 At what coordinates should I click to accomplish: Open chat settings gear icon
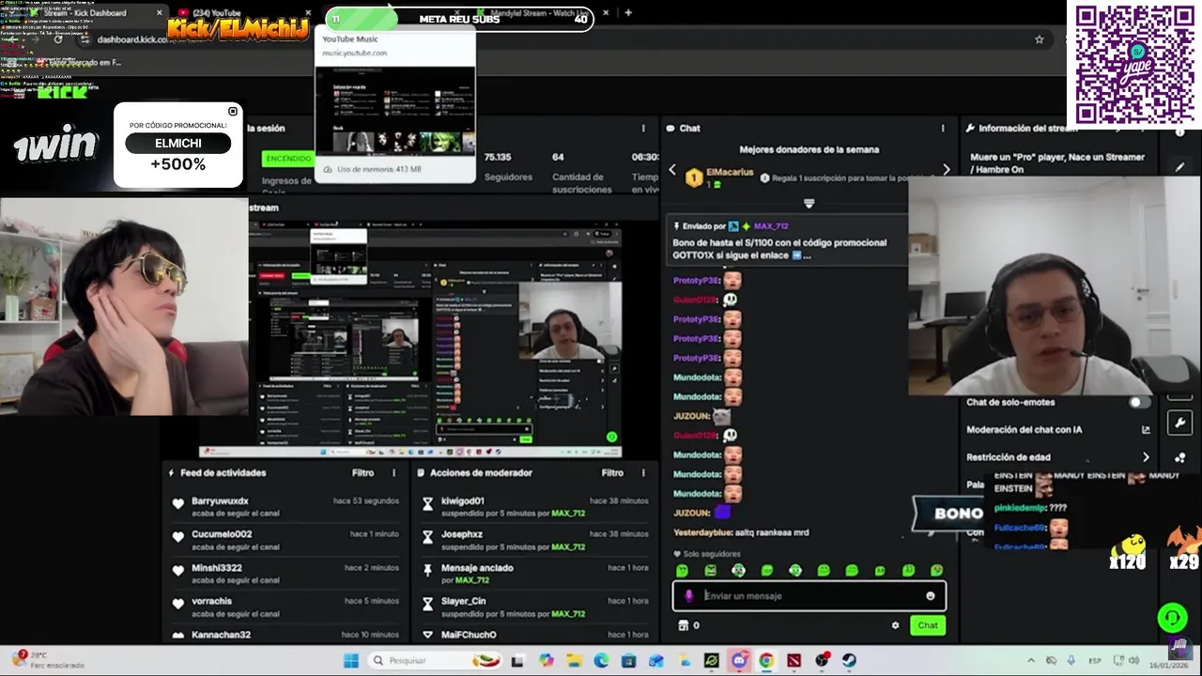(895, 625)
